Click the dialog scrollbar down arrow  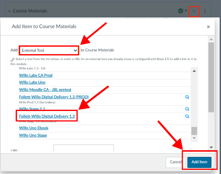pos(211,147)
